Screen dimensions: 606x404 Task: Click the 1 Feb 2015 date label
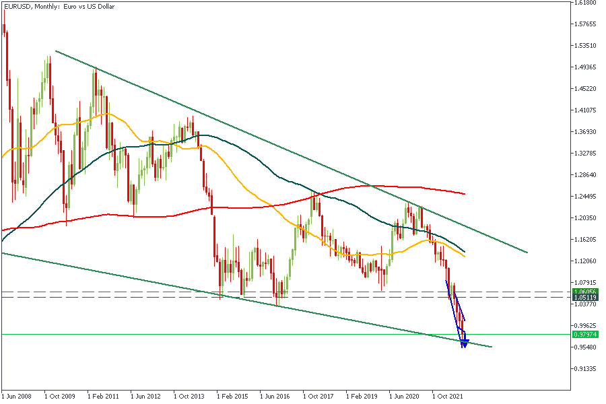(x=234, y=397)
